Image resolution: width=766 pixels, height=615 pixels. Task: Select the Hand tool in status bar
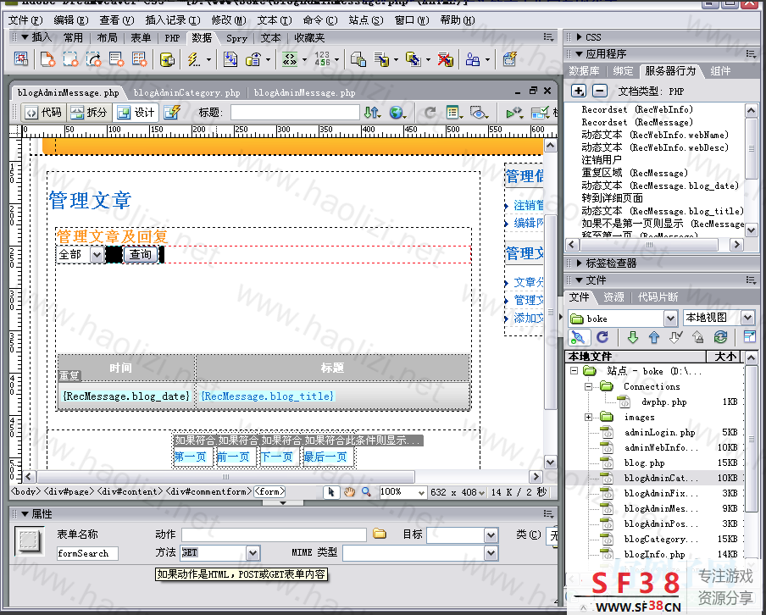349,491
